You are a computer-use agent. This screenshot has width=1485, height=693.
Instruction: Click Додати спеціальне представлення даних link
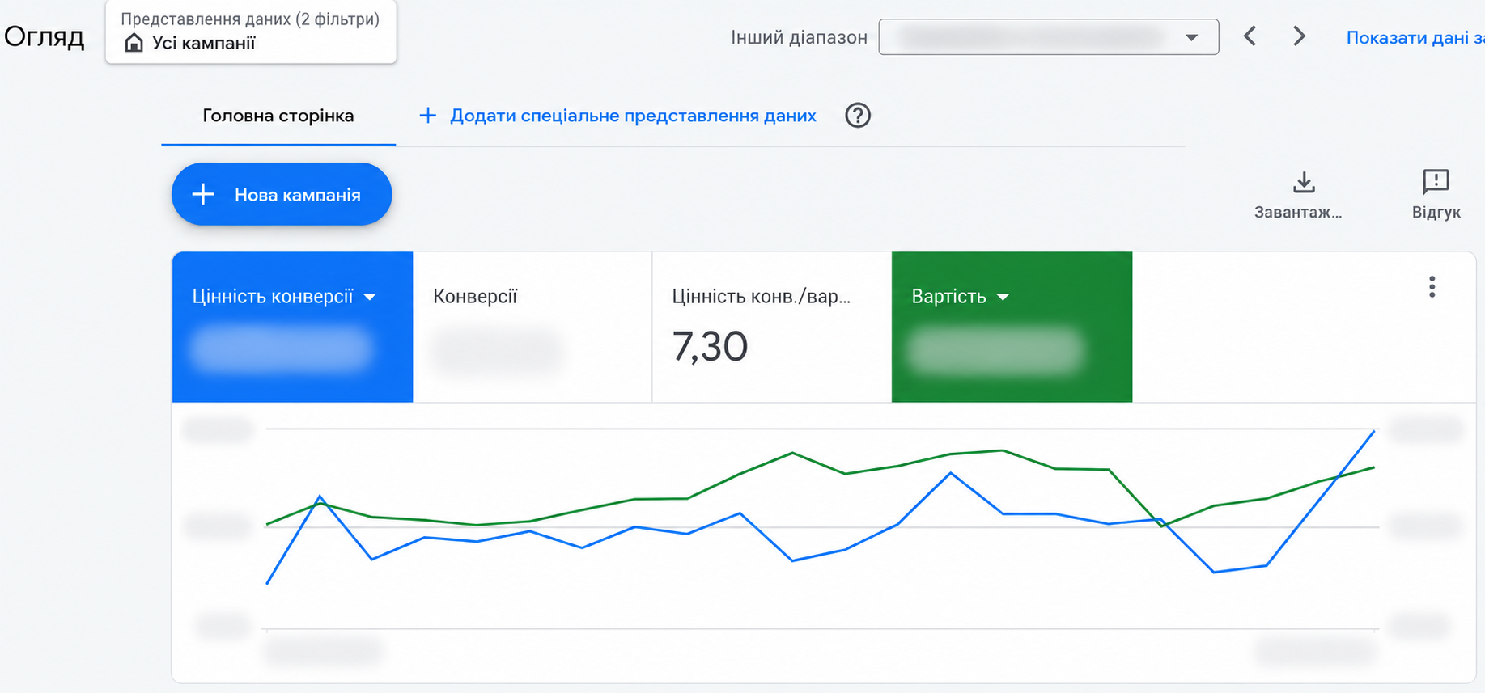[x=633, y=116]
